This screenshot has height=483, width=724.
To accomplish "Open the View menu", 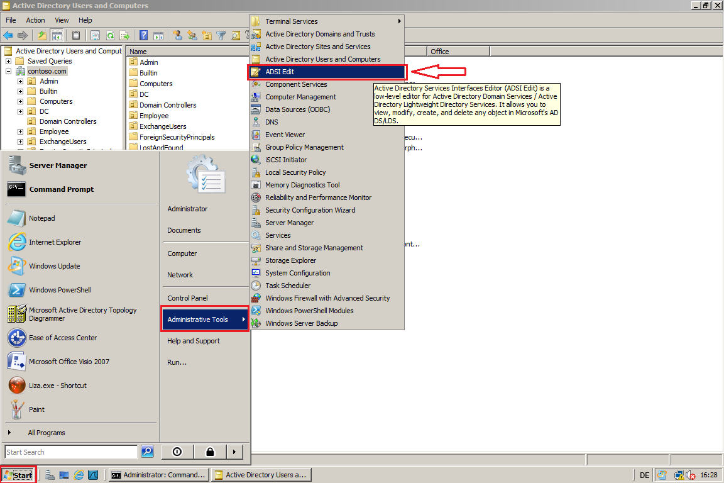I will pos(62,20).
